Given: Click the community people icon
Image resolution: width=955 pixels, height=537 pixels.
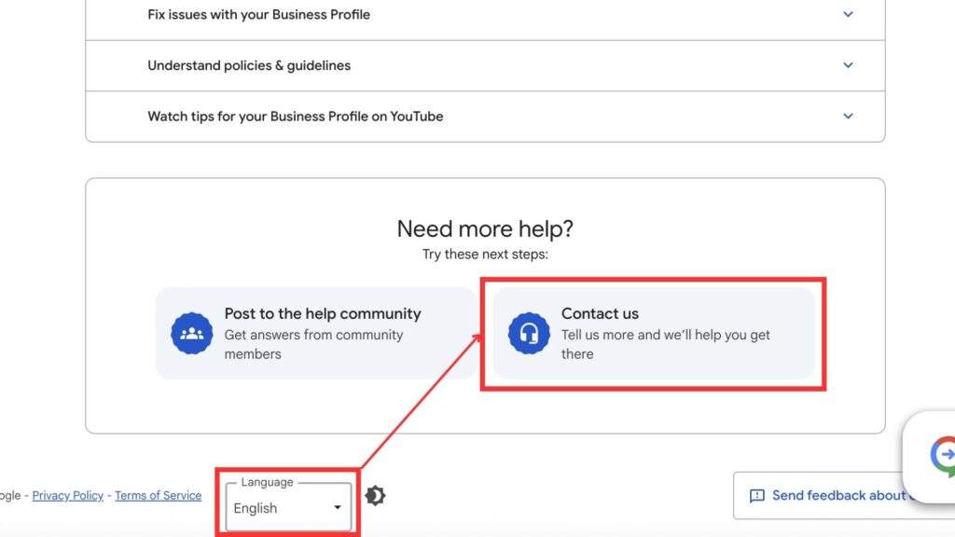Looking at the screenshot, I should pos(191,334).
